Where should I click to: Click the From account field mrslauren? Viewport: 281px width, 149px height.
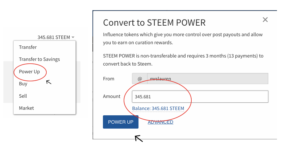coord(208,79)
